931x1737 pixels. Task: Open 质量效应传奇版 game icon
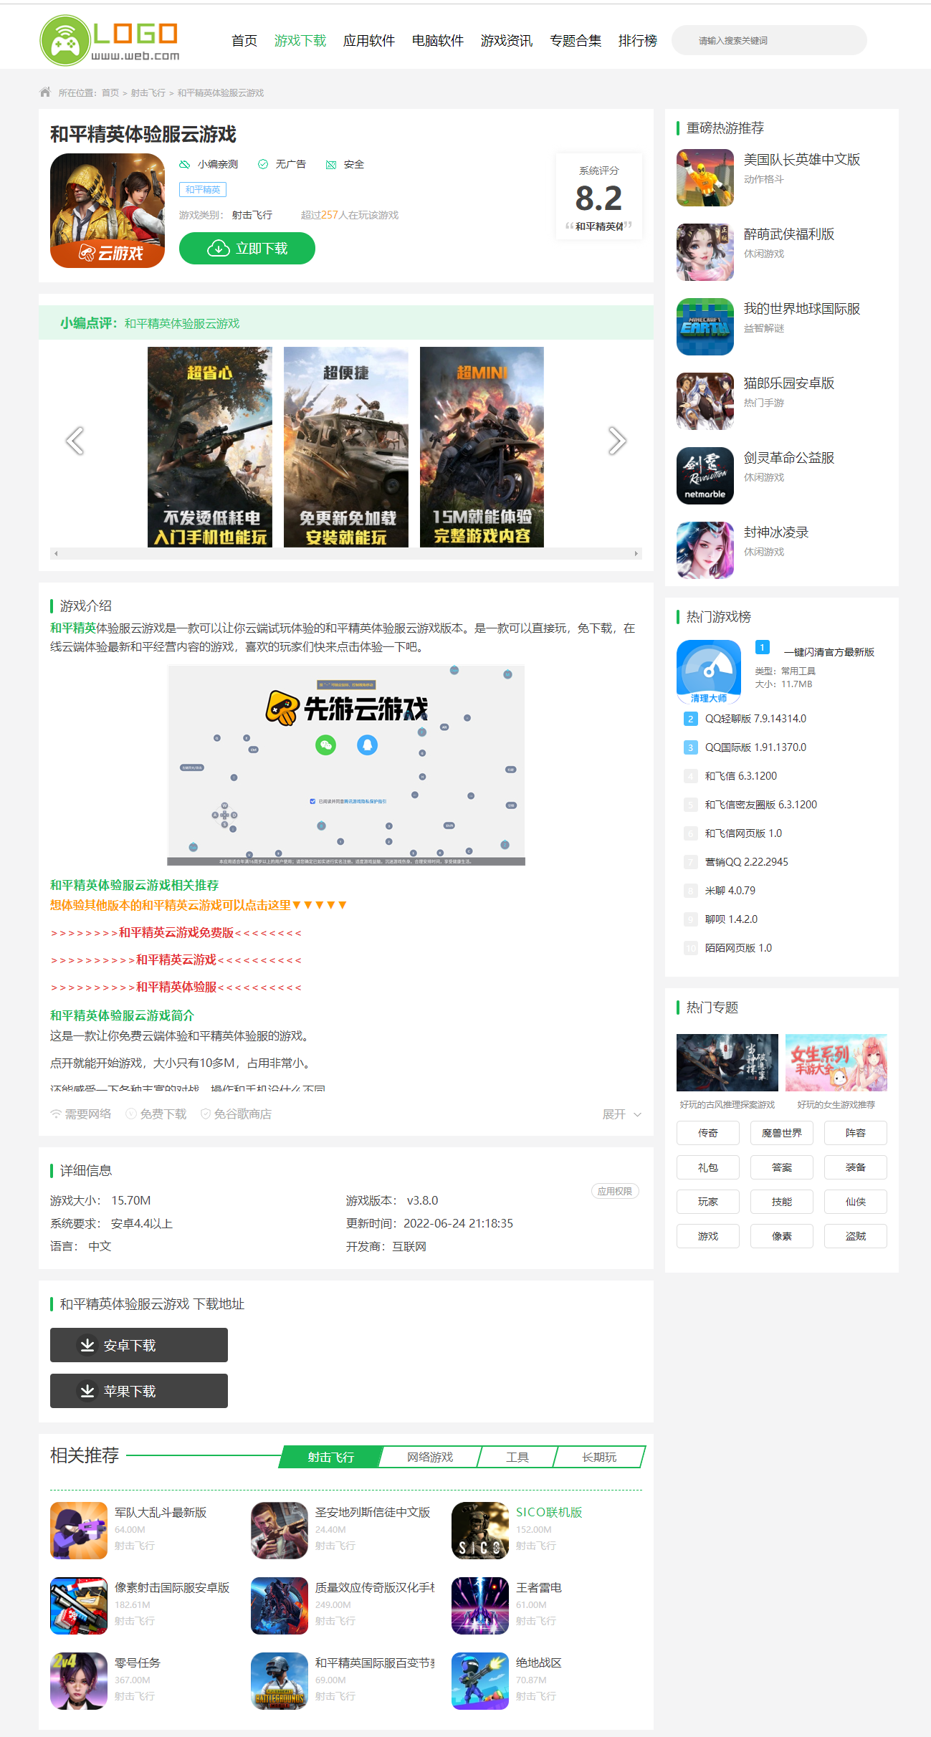click(280, 1606)
